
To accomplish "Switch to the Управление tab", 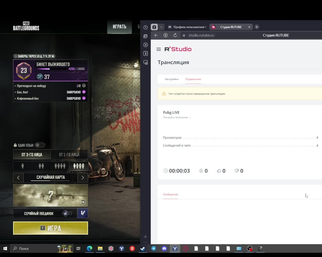I will (193, 79).
